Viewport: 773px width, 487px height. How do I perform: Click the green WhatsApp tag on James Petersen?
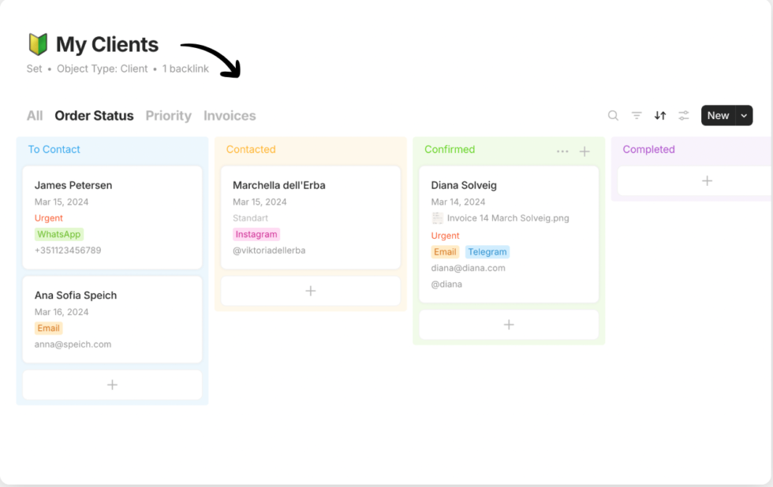(x=58, y=234)
